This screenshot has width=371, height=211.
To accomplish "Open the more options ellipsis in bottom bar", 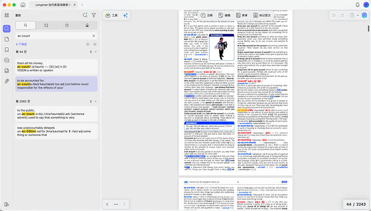I will (116, 205).
